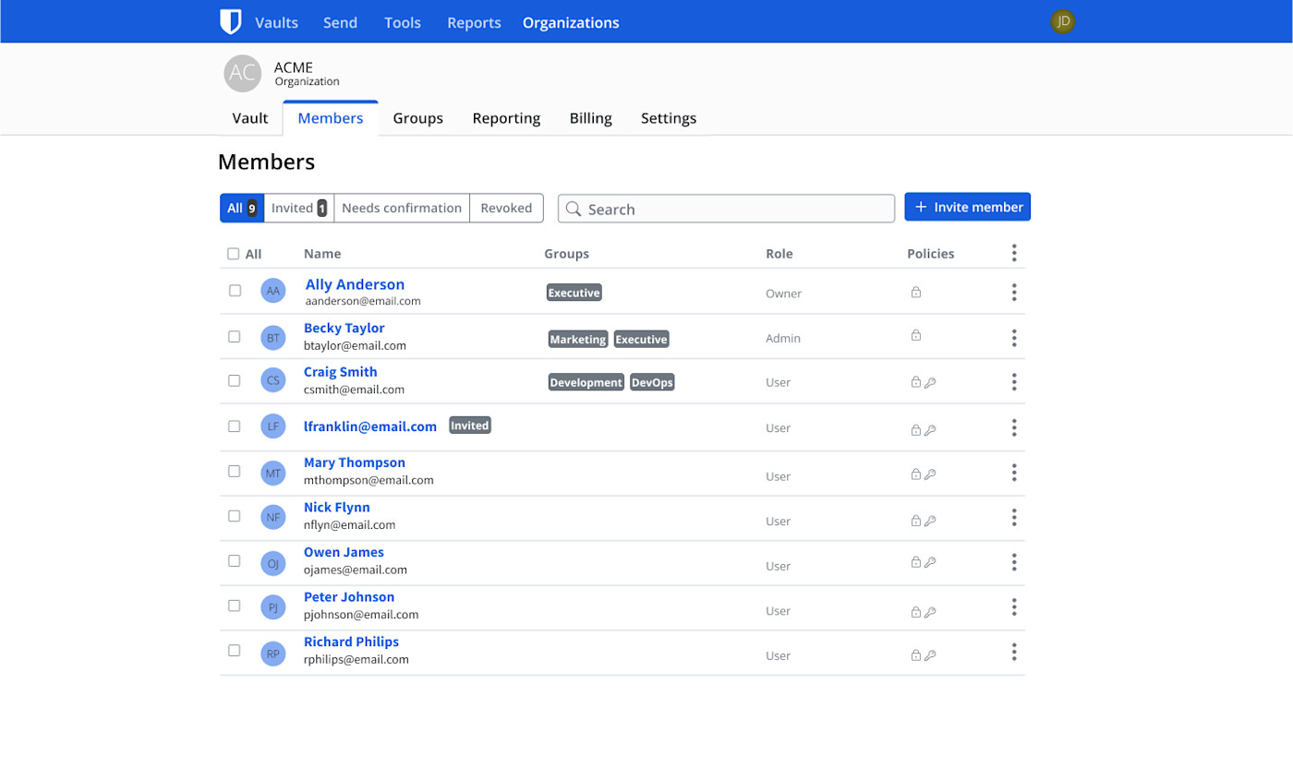Switch to the Groups tab
Image resolution: width=1293 pixels, height=780 pixels.
(x=417, y=118)
